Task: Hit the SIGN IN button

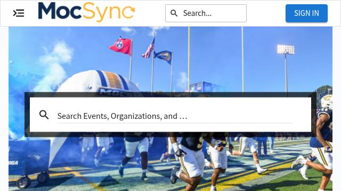Action: click(x=306, y=13)
